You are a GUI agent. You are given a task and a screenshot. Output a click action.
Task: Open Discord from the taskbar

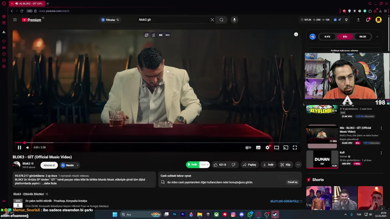[x=242, y=214]
